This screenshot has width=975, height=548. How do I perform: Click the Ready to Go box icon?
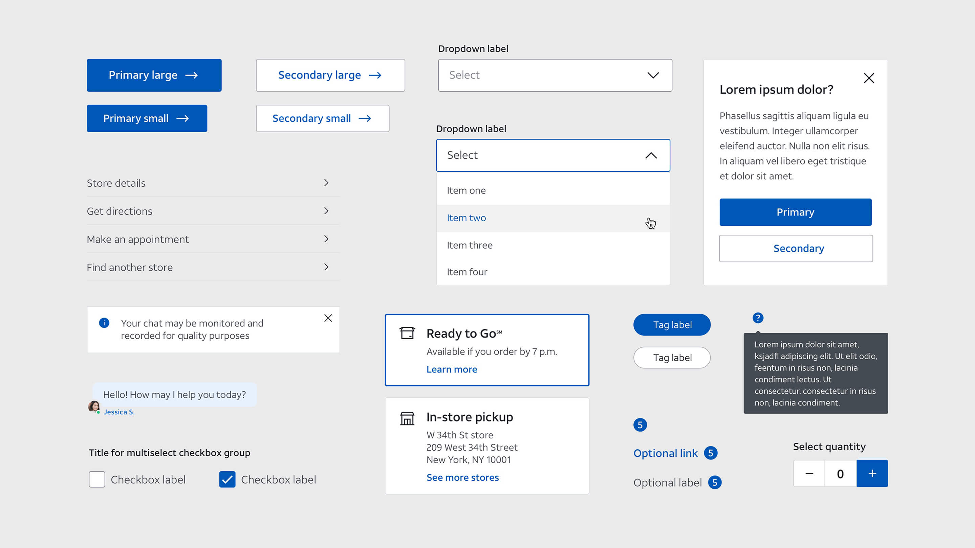[x=407, y=333]
